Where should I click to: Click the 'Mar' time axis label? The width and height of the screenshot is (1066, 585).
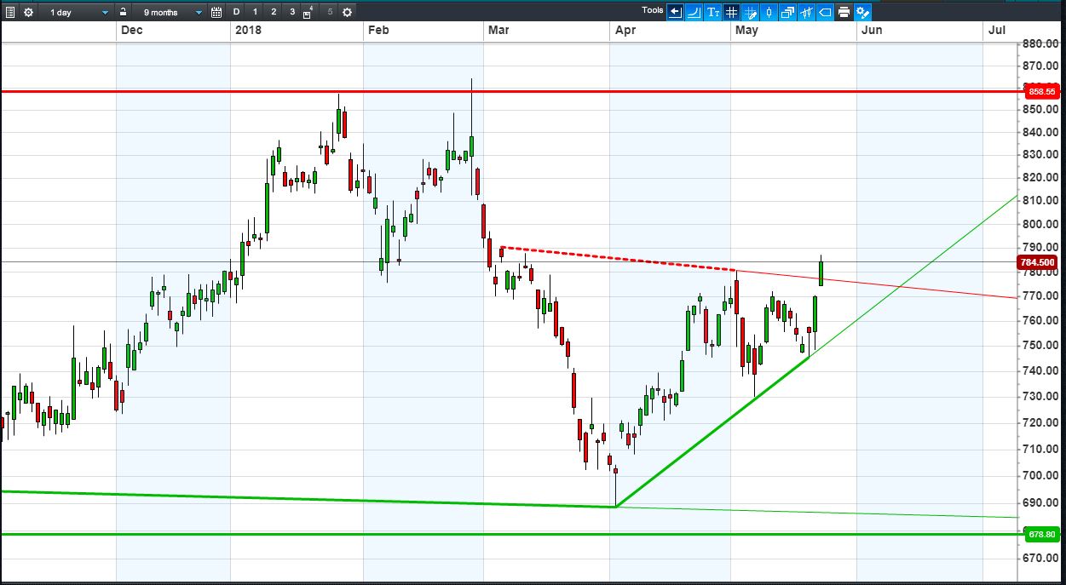pyautogui.click(x=498, y=30)
